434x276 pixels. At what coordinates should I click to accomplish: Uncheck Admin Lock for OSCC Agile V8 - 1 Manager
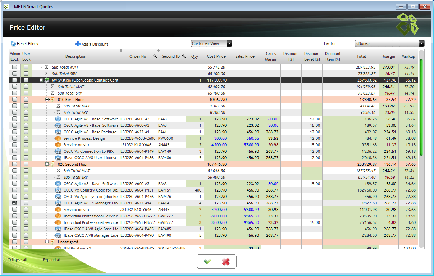pos(14,203)
